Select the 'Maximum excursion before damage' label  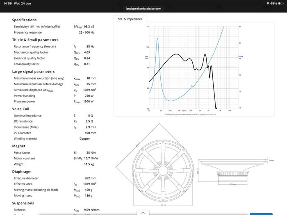point(39,84)
